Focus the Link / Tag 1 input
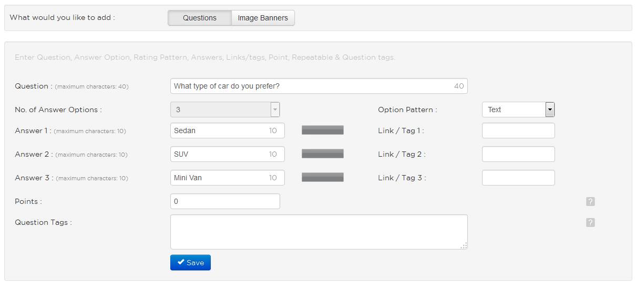636x283 pixels. click(518, 130)
